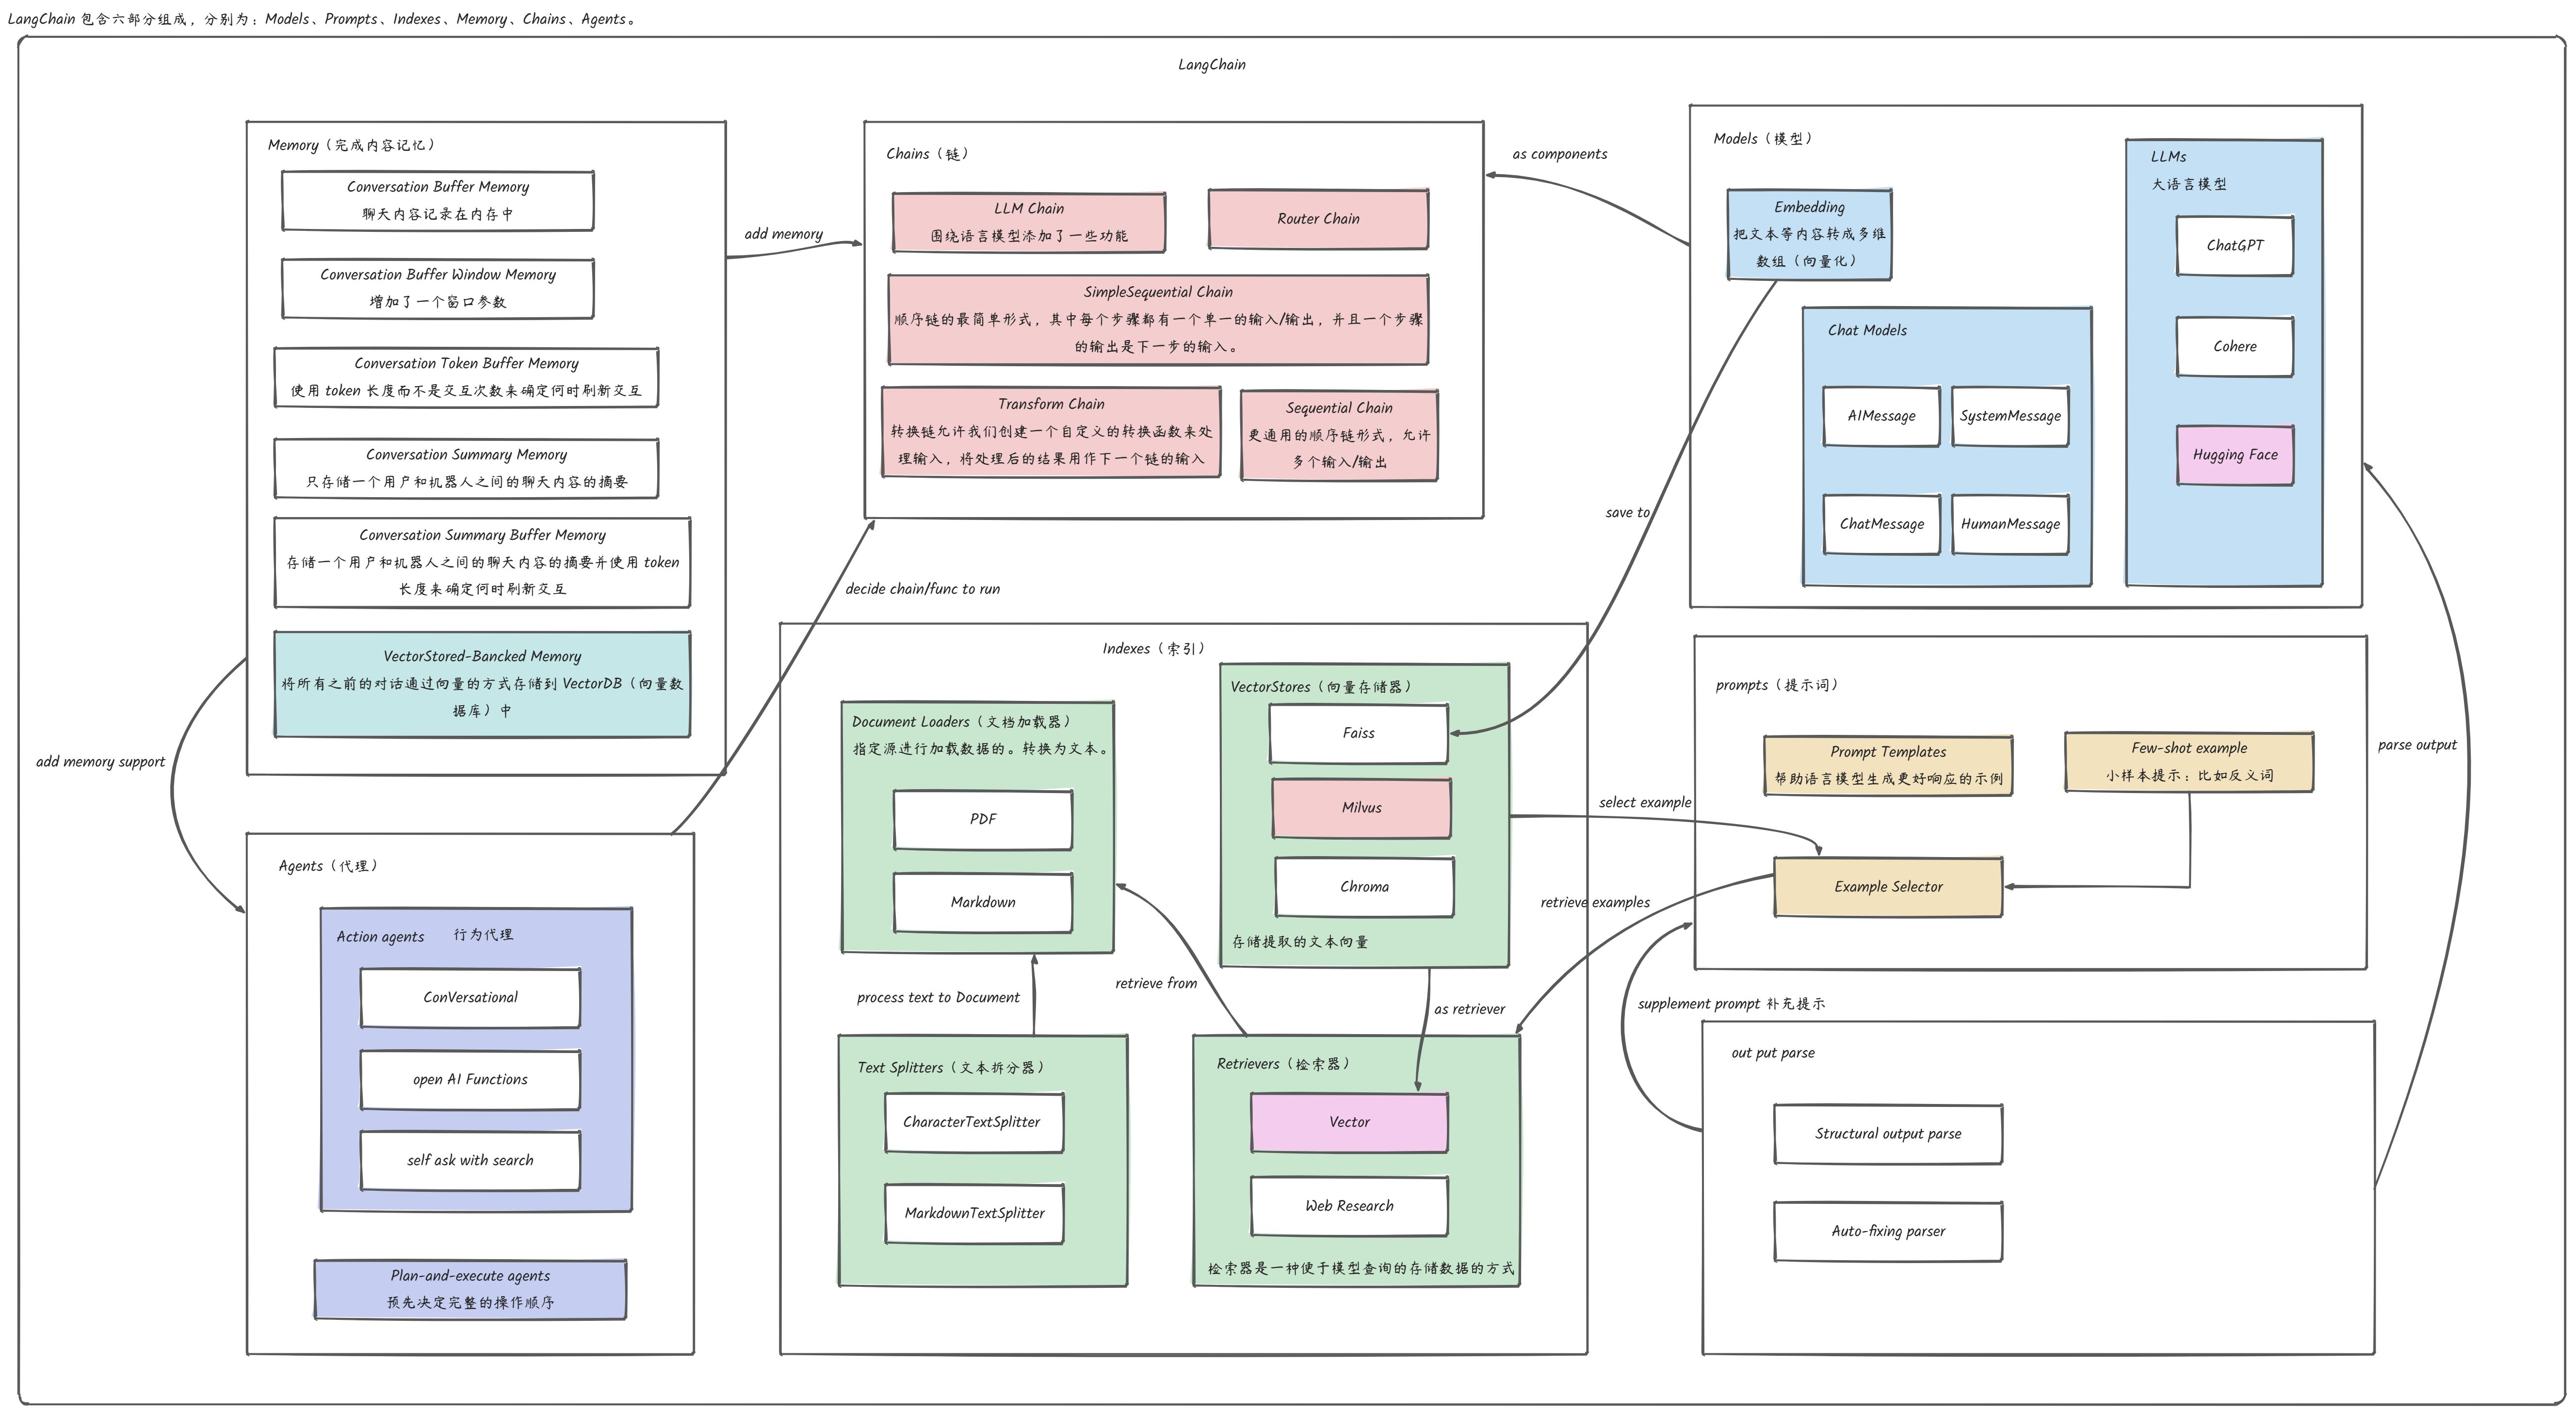The height and width of the screenshot is (1412, 2576).
Task: Select the Router Chain box
Action: coord(1318,219)
